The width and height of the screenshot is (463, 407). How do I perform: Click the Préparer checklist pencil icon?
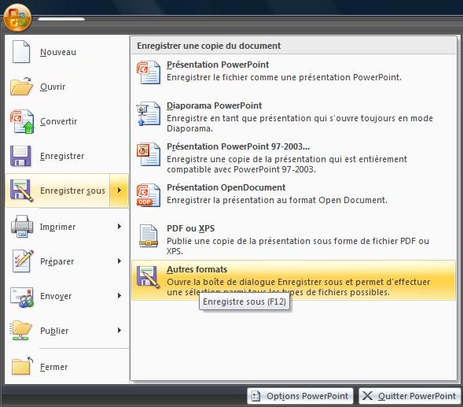[x=23, y=261]
